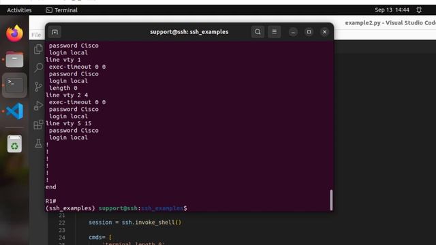Open the VS Code Testing flask view

[x=38, y=144]
